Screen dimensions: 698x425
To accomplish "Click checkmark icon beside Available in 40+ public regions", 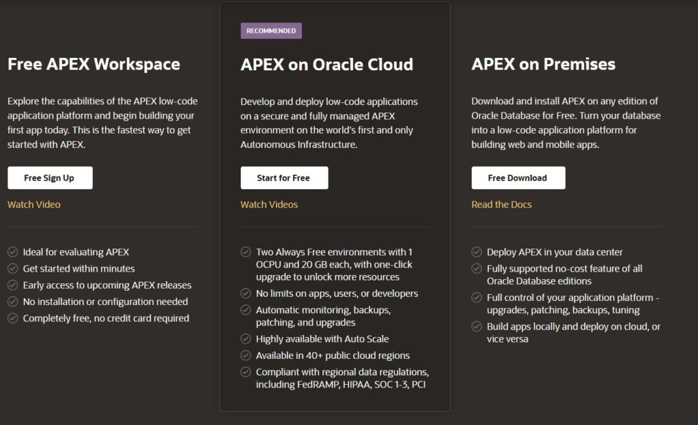I will pyautogui.click(x=245, y=356).
